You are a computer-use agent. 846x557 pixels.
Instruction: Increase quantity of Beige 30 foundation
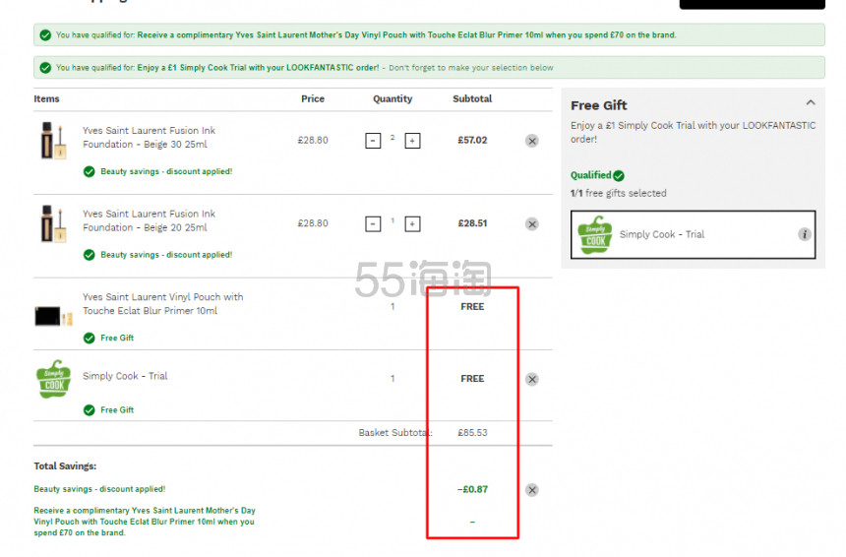pos(412,141)
